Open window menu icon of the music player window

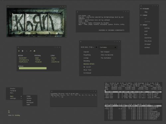click(x=81, y=42)
